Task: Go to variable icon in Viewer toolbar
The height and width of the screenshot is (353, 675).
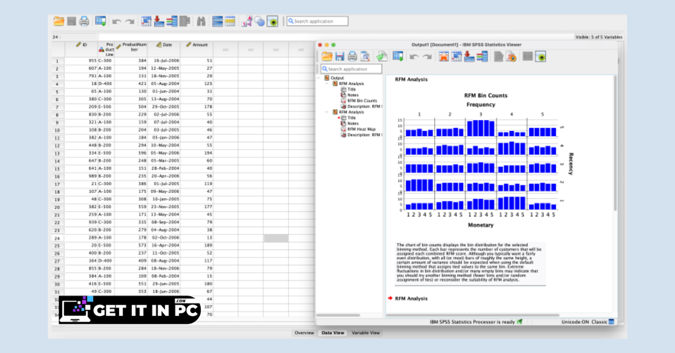Action: pyautogui.click(x=469, y=56)
